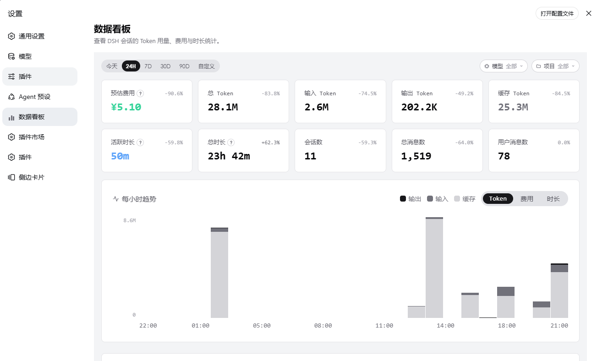Click the 总时长 23h 42m value
The height and width of the screenshot is (361, 597).
point(229,156)
